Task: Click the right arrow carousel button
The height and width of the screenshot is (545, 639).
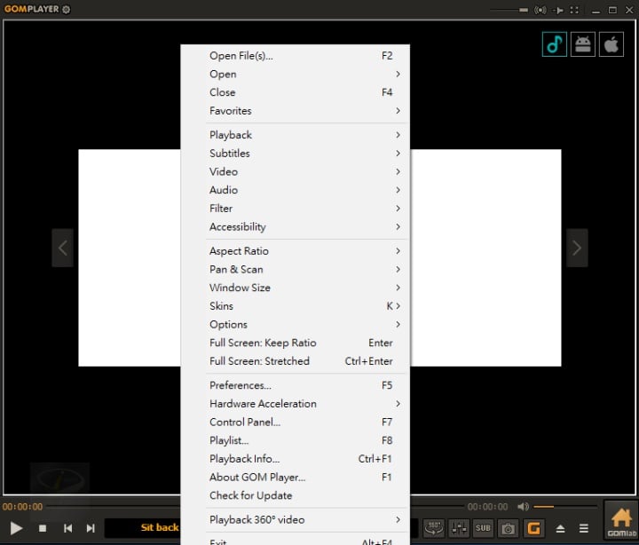Action: (x=577, y=249)
